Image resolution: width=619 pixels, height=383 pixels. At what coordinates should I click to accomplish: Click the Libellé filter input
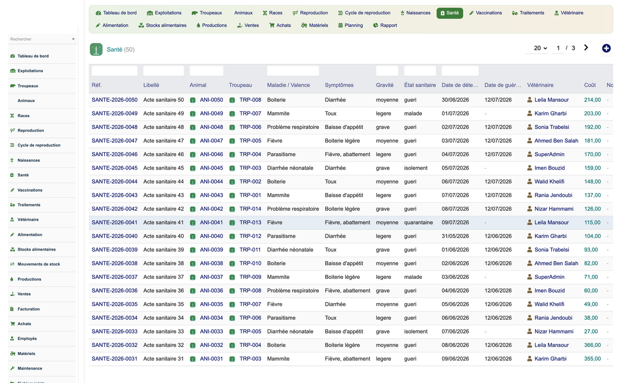(164, 71)
